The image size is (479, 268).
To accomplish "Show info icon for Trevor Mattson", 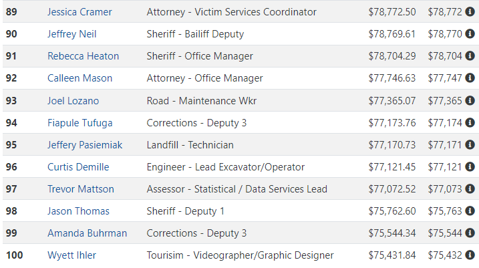I will (470, 189).
